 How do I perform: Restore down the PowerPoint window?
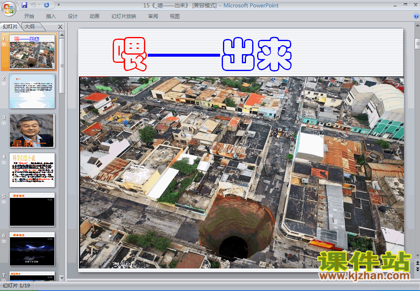point(405,5)
